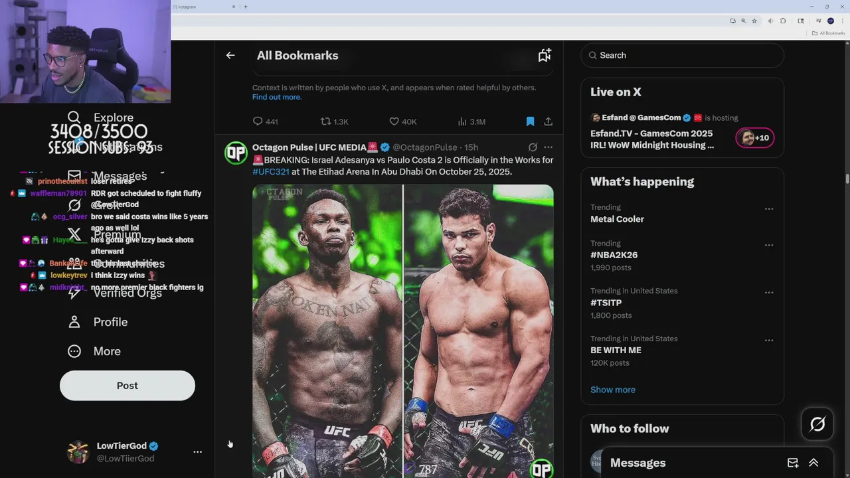This screenshot has height=478, width=850.
Task: Open the 15h post timestamp
Action: click(471, 147)
